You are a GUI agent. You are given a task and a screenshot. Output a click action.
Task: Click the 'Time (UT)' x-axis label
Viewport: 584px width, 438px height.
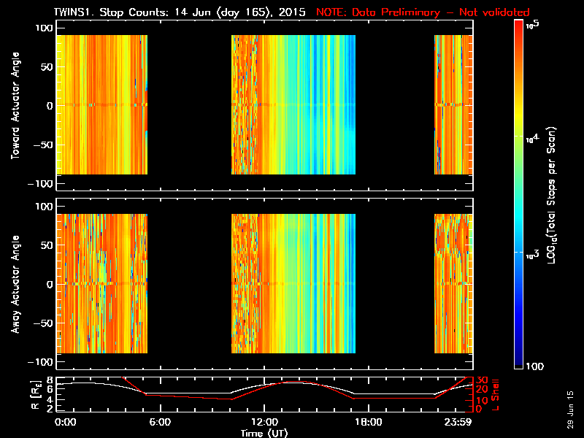coord(264,433)
